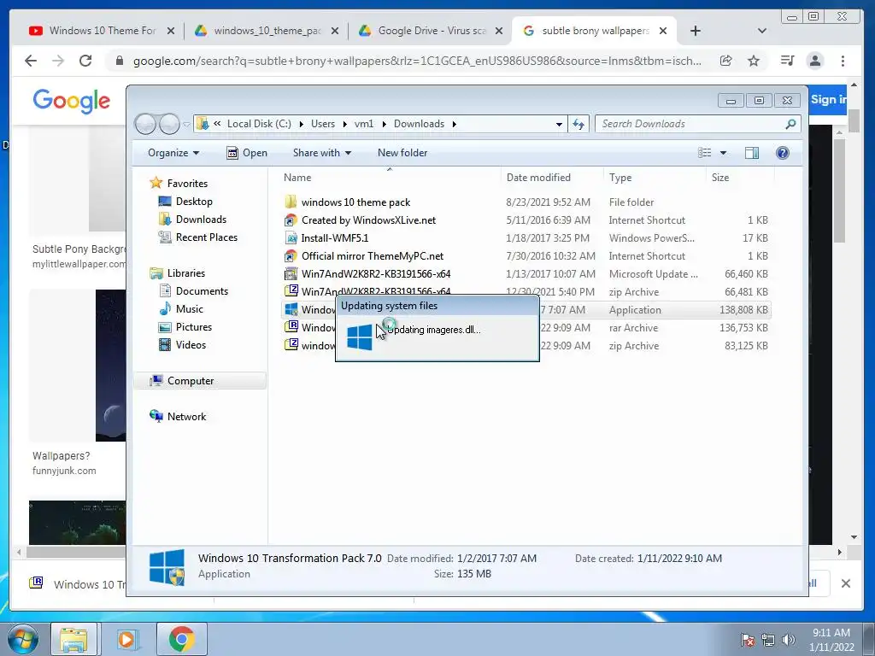This screenshot has width=875, height=656.
Task: Click New folder in Explorer
Action: tap(402, 153)
